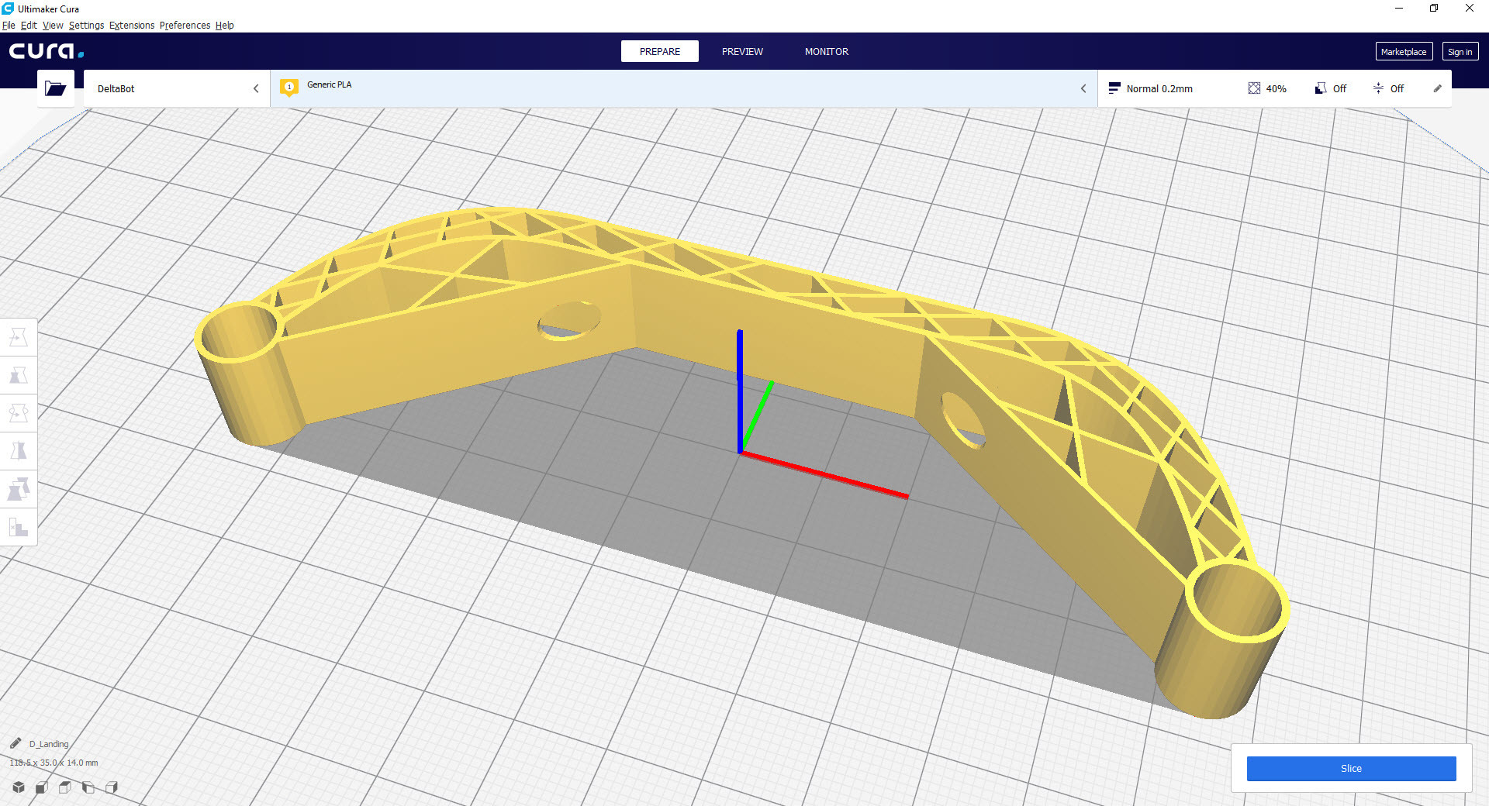
Task: Switch to the PREPARE stage tab
Action: pos(660,51)
